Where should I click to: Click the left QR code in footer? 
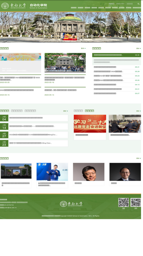point(124,202)
